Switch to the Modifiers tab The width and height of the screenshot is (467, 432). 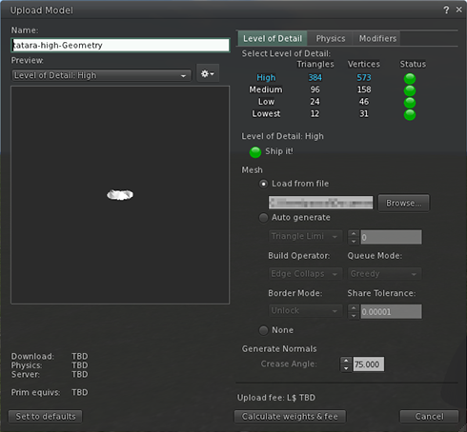coord(377,38)
